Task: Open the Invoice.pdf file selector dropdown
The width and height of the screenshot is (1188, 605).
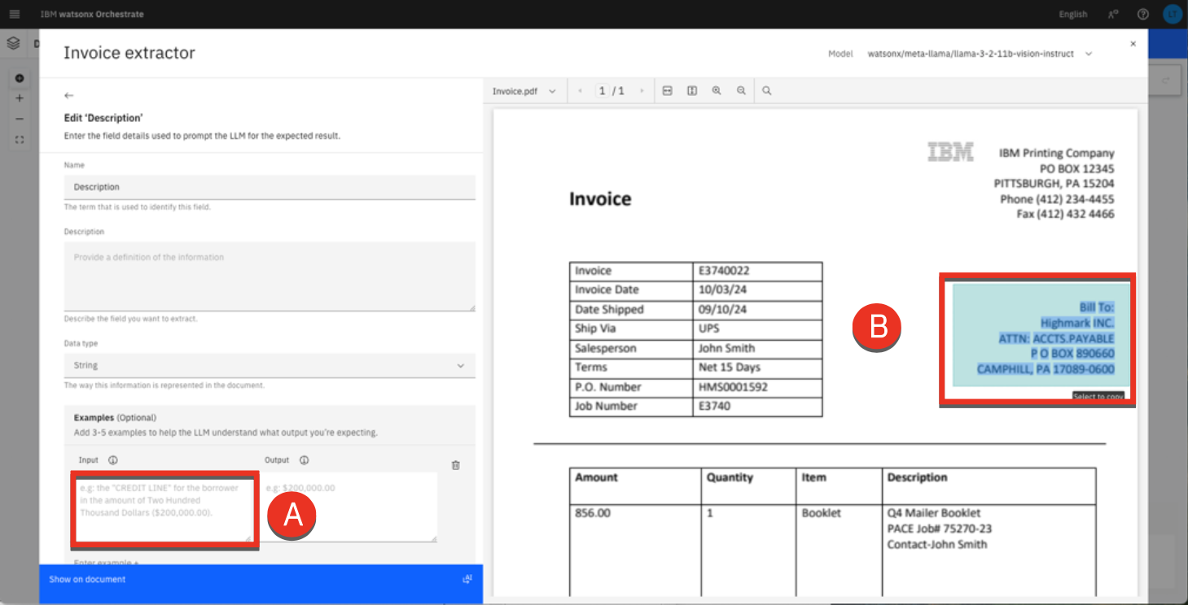Action: tap(524, 91)
